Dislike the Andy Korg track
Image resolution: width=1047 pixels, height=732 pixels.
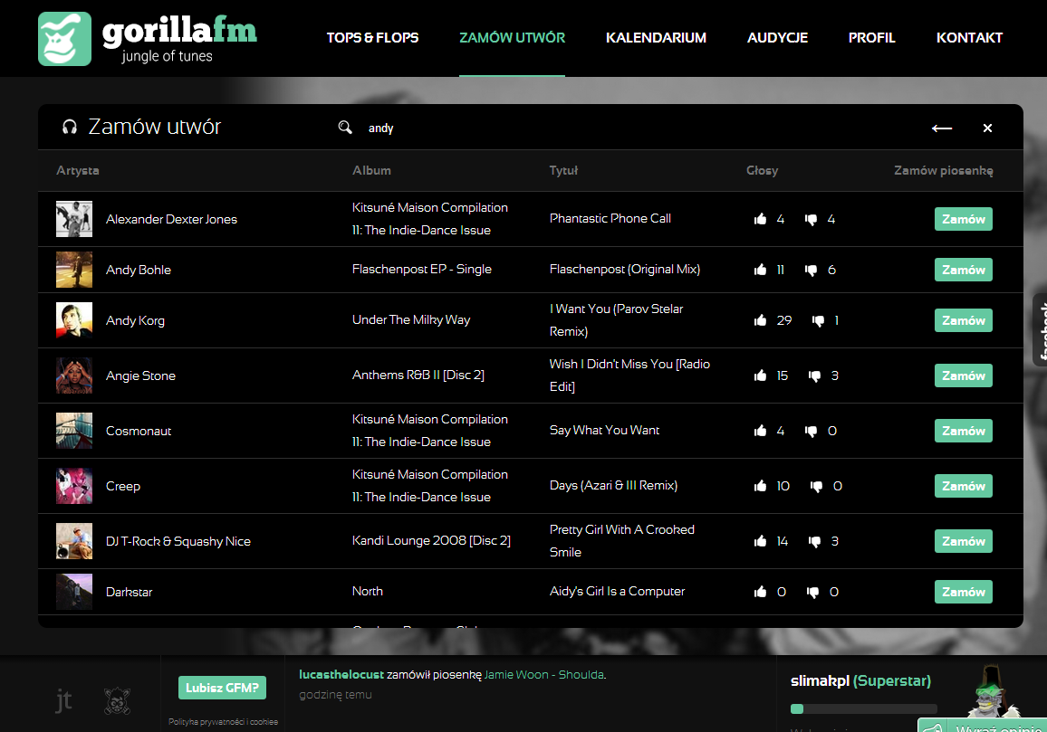pyautogui.click(x=818, y=321)
